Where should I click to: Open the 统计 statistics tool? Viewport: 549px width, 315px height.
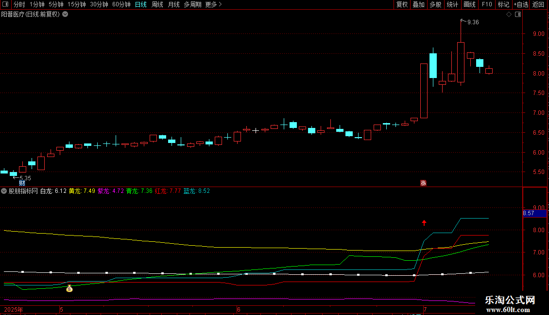452,4
